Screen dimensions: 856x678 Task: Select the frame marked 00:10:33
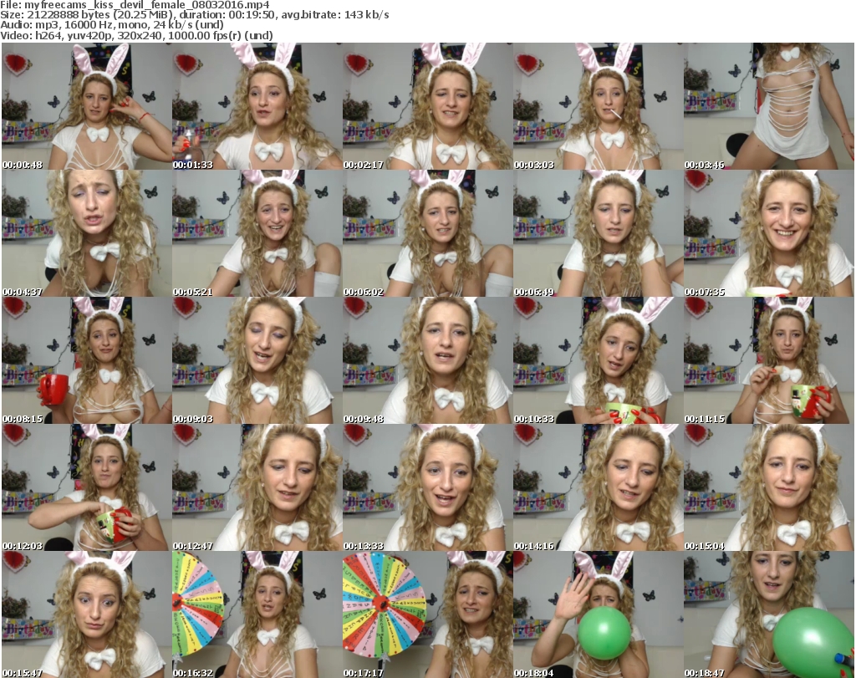[x=598, y=360]
